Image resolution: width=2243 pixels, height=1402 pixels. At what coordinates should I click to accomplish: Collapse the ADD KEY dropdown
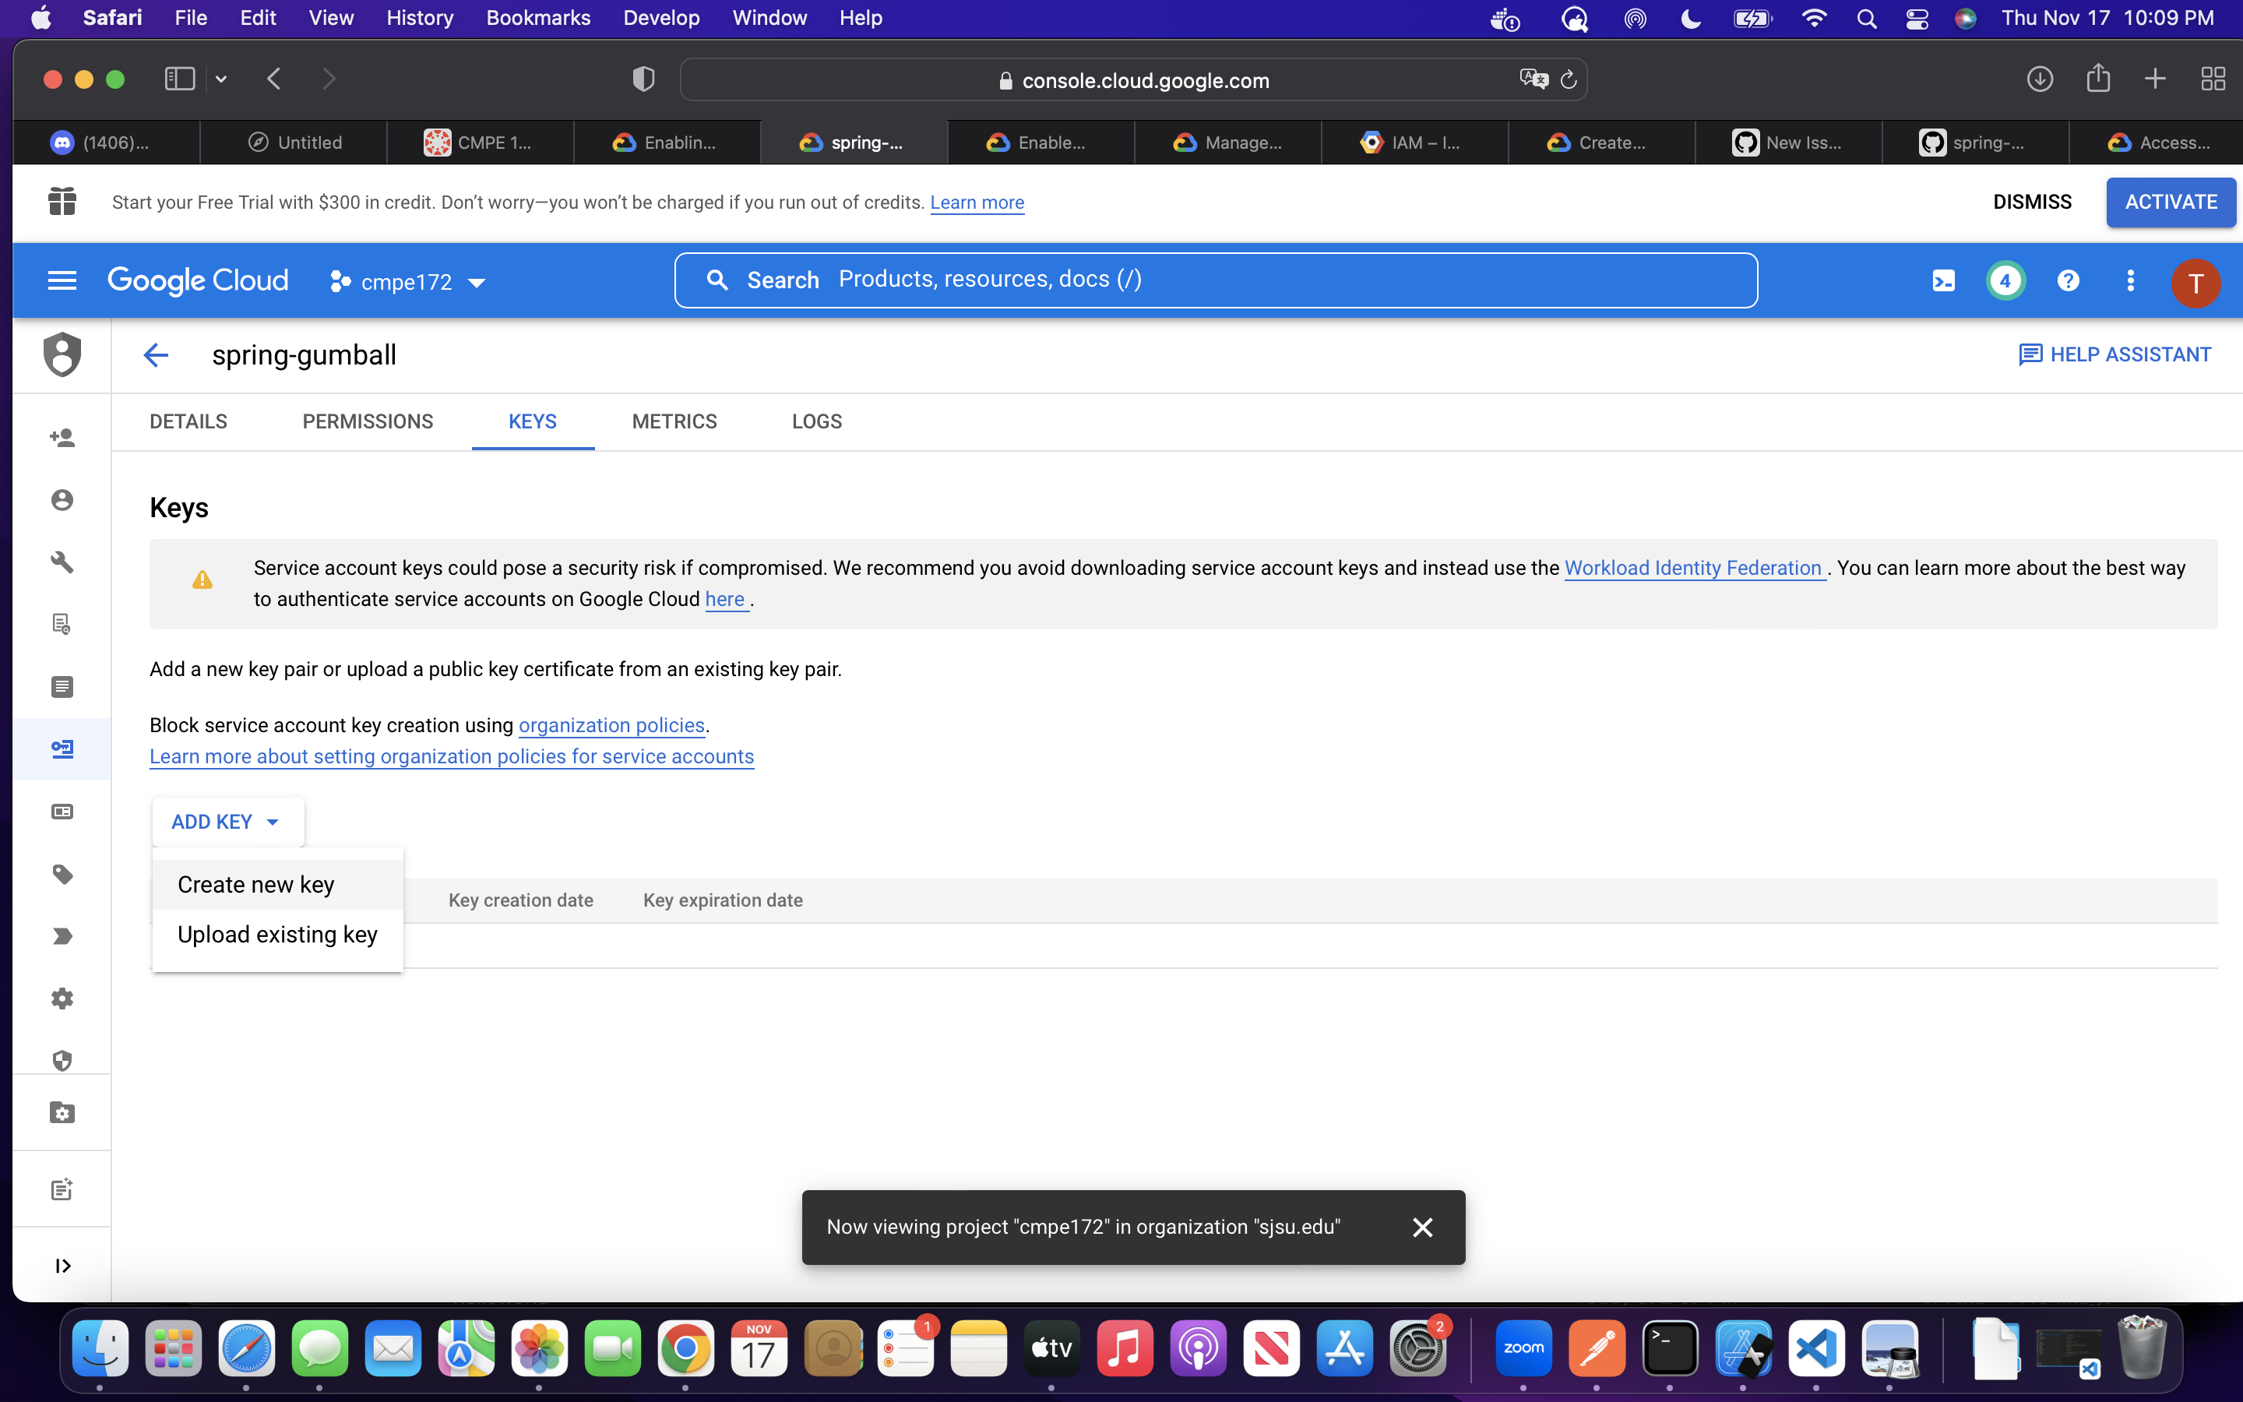(227, 822)
